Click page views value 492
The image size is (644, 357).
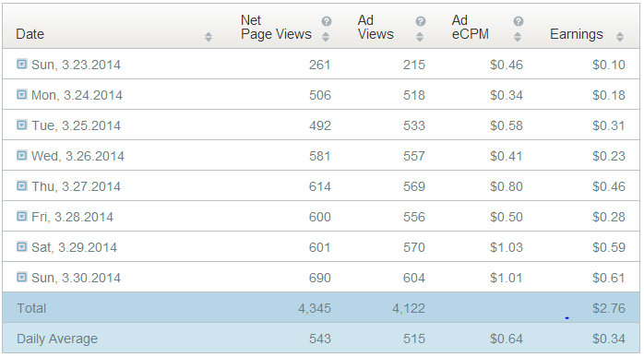point(319,125)
